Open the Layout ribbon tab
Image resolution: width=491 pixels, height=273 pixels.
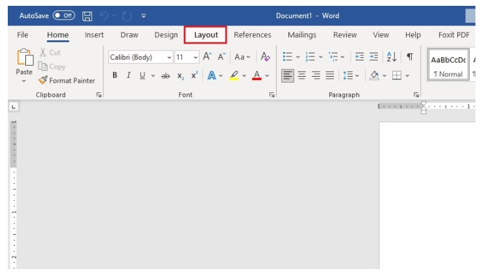(206, 35)
